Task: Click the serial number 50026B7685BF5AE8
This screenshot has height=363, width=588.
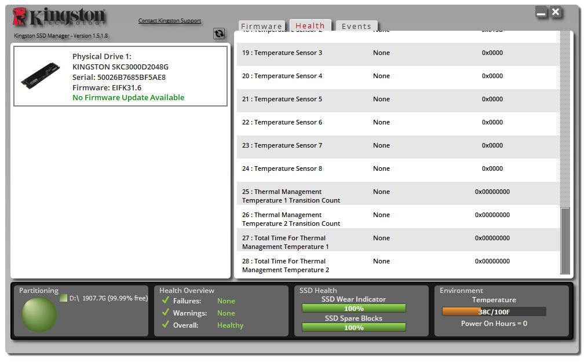Action: coord(132,77)
